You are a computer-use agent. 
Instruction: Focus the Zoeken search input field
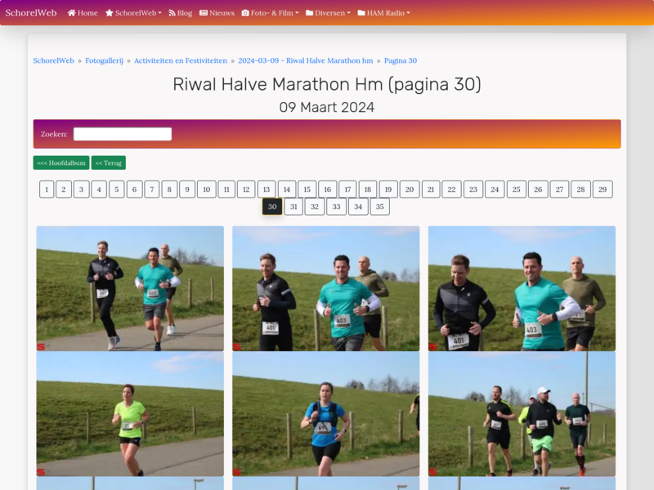(x=123, y=134)
